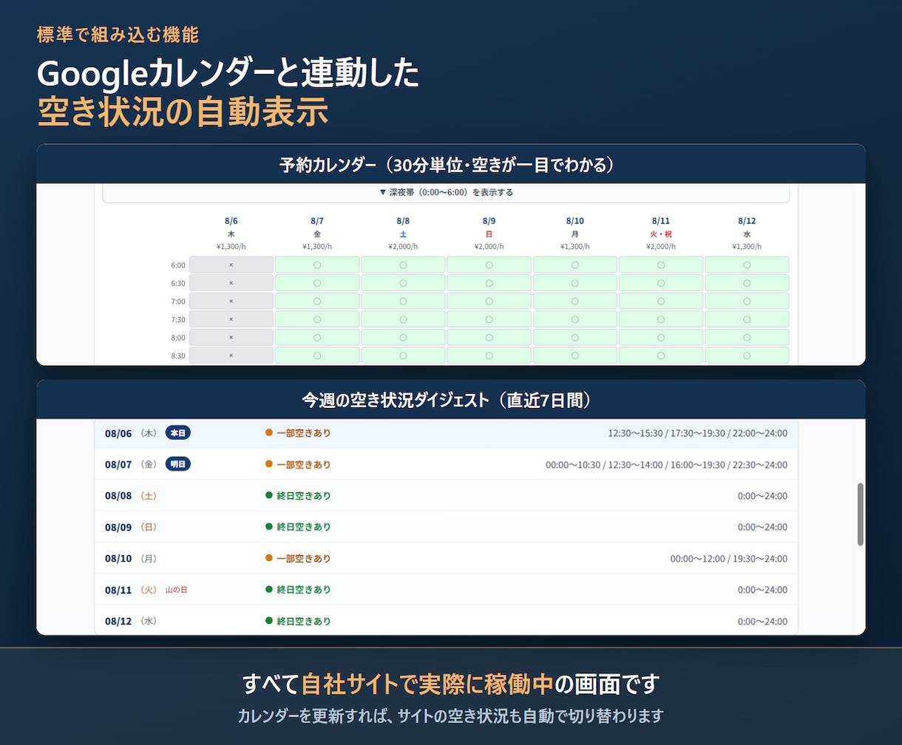Click the 今週の空き状況ダイジェスト panel title

[x=451, y=400]
